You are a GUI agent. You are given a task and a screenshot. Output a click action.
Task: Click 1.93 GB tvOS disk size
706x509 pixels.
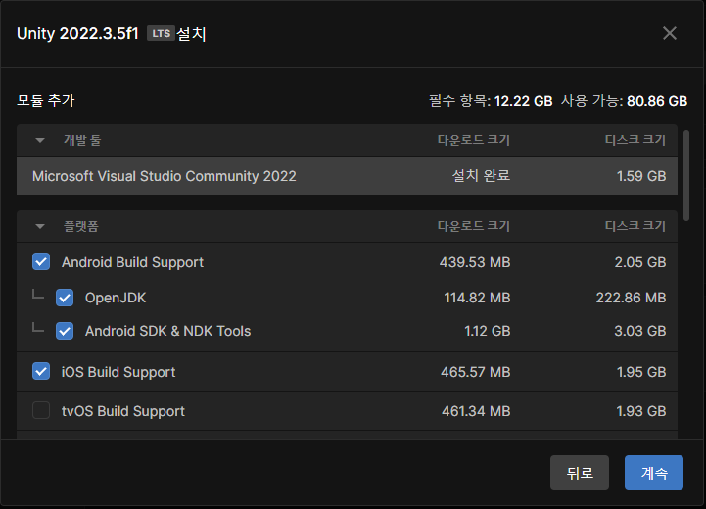(641, 411)
